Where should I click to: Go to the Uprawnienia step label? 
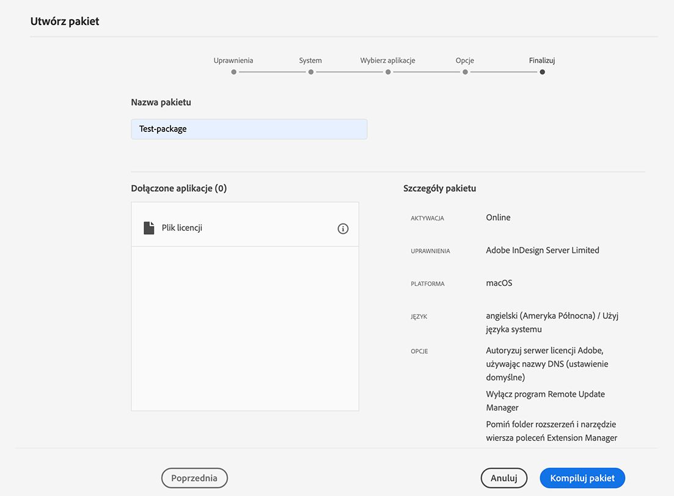233,60
